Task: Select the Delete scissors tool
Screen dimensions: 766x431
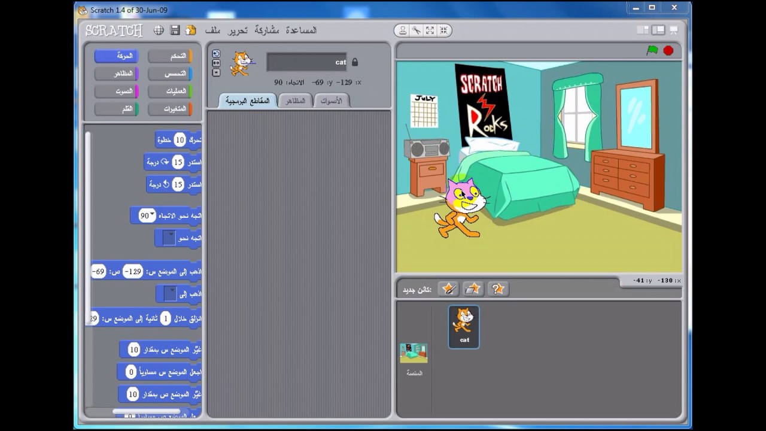Action: click(x=416, y=31)
